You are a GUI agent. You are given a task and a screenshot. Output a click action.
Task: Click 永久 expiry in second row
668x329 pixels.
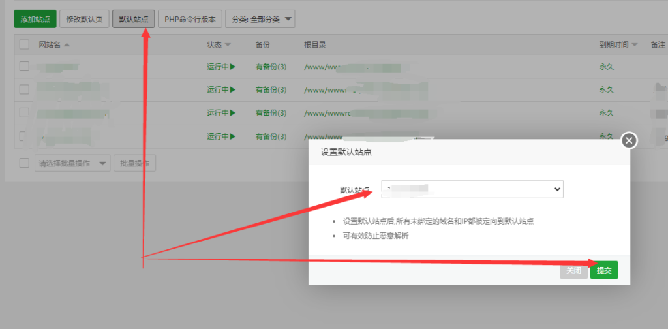click(606, 90)
